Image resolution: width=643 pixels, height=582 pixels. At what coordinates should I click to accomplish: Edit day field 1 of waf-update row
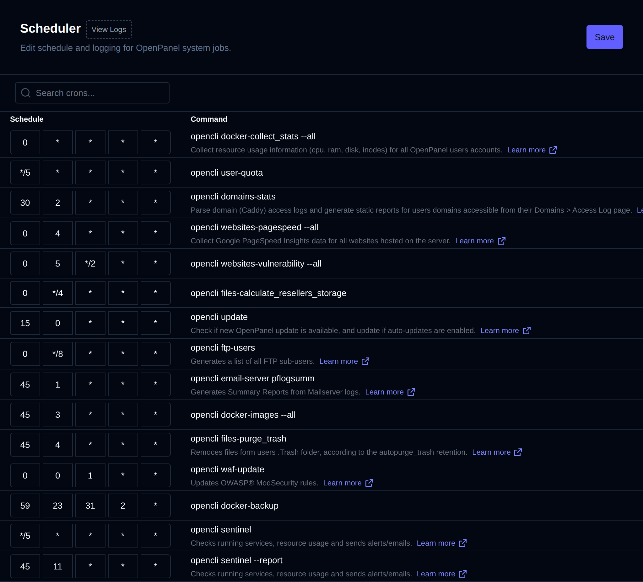coord(90,476)
